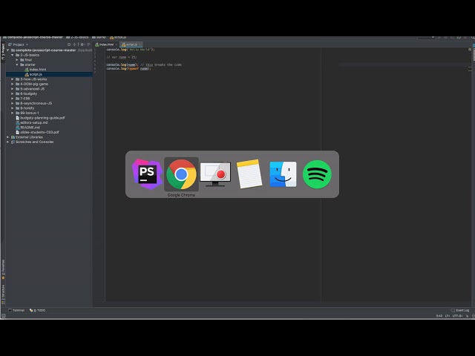Open the TODO tool window tab
The width and height of the screenshot is (475, 356).
pos(37,310)
